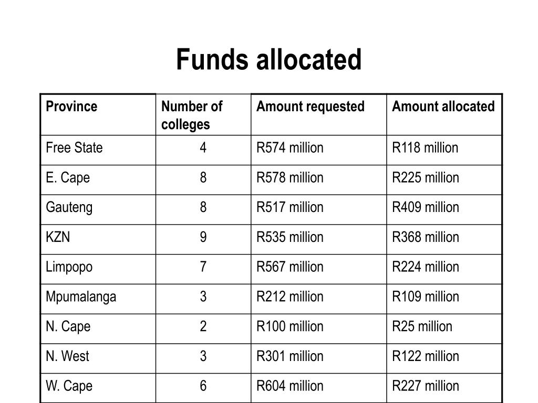Click the 'Amount allocated' column header
The height and width of the screenshot is (403, 538).
pyautogui.click(x=444, y=115)
